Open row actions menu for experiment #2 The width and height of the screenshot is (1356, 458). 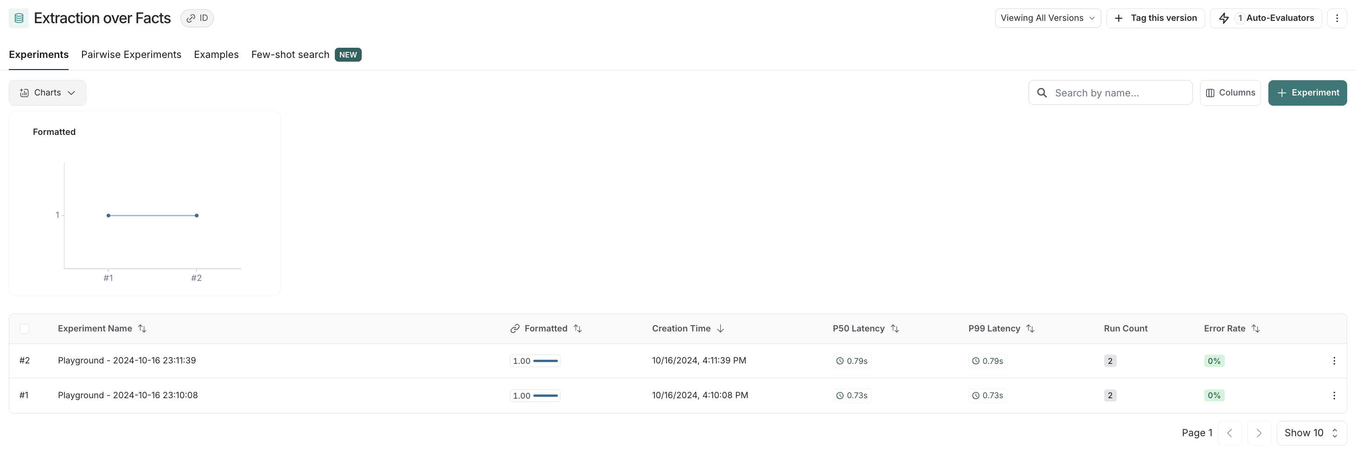(1333, 361)
